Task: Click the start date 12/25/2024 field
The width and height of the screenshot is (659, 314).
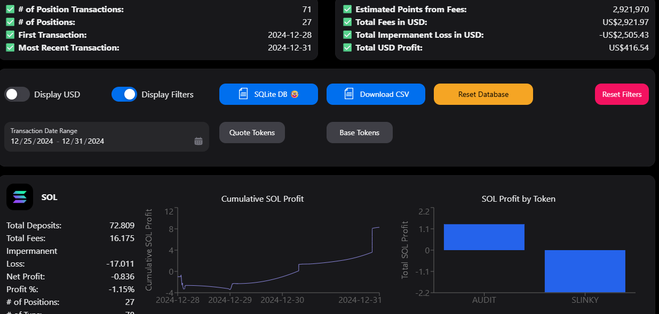Action: click(31, 141)
